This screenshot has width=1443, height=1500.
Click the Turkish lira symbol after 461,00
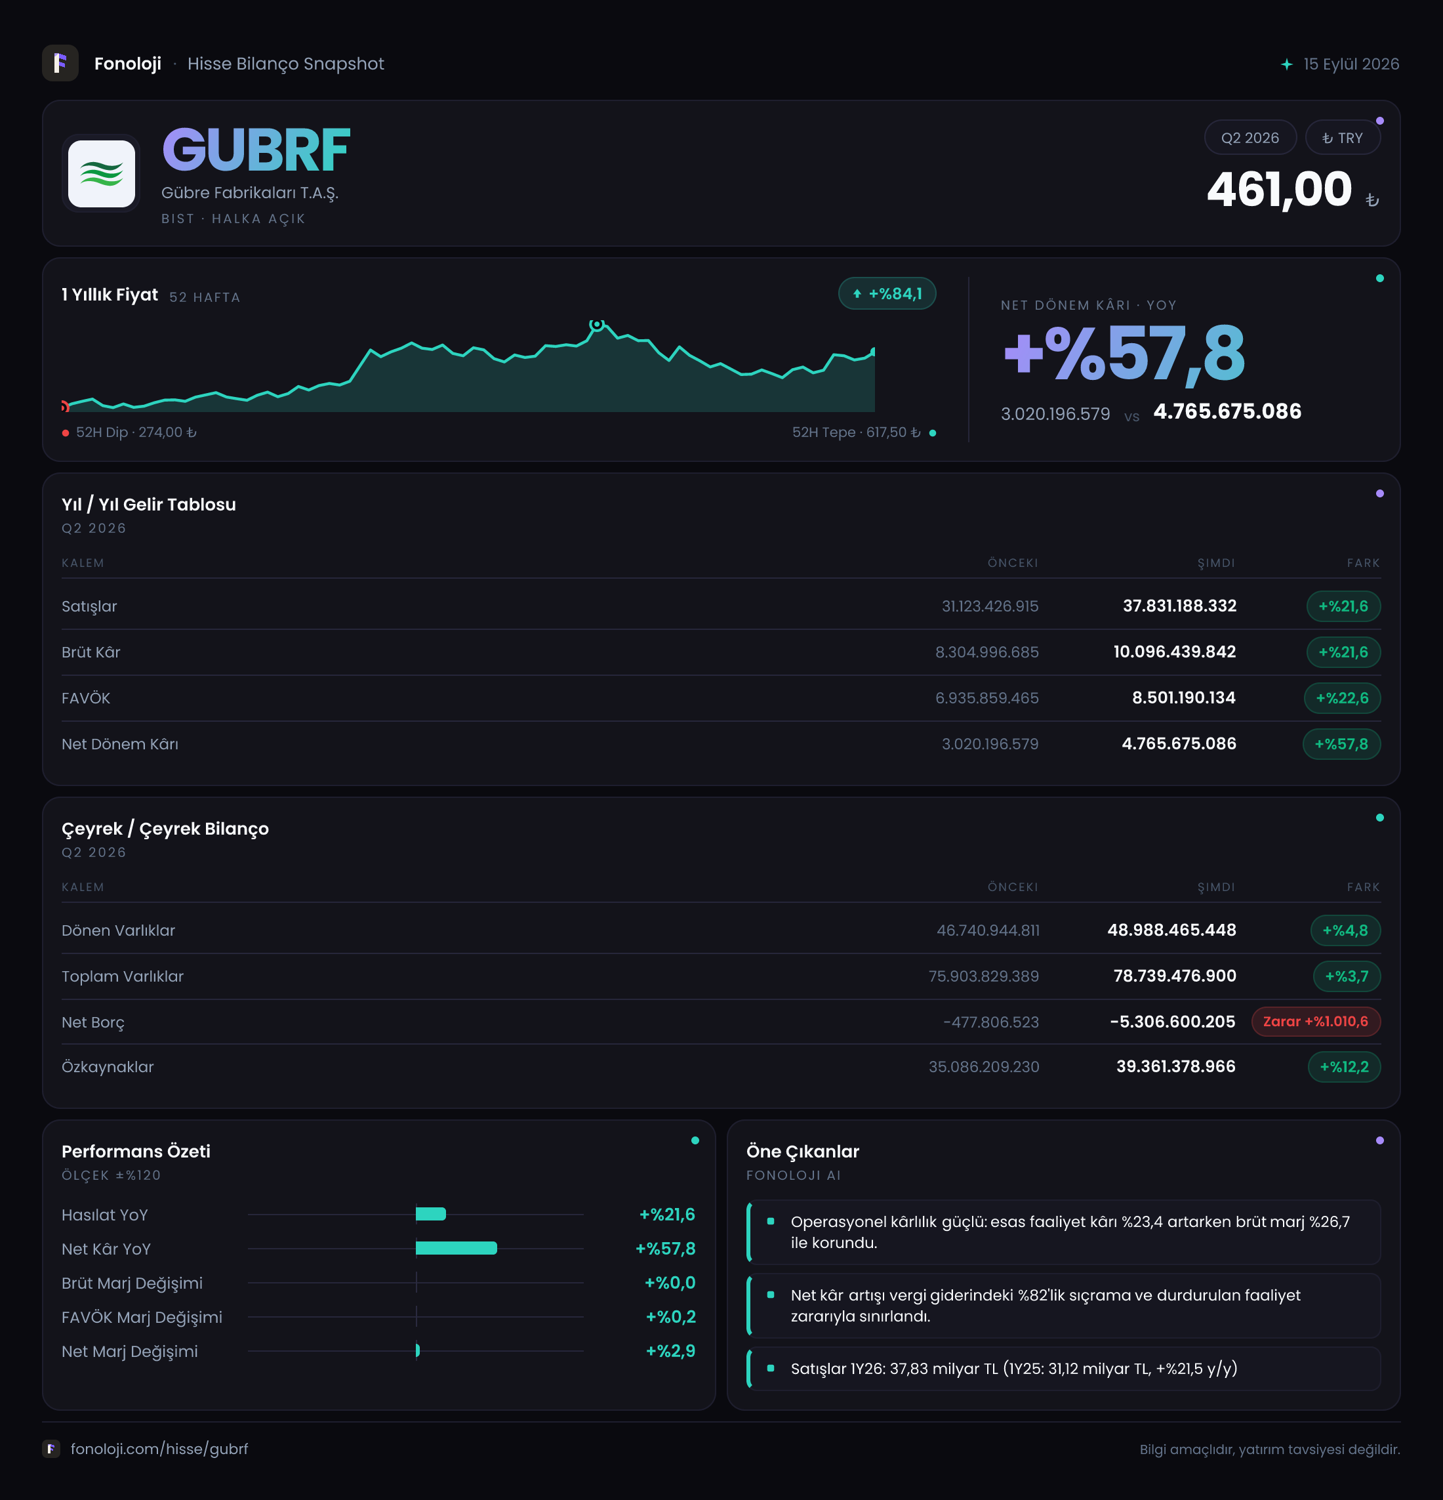coord(1373,201)
